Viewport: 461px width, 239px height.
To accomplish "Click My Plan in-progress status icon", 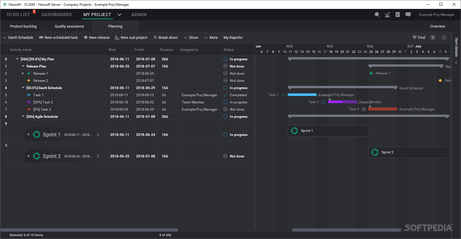I will coord(225,59).
